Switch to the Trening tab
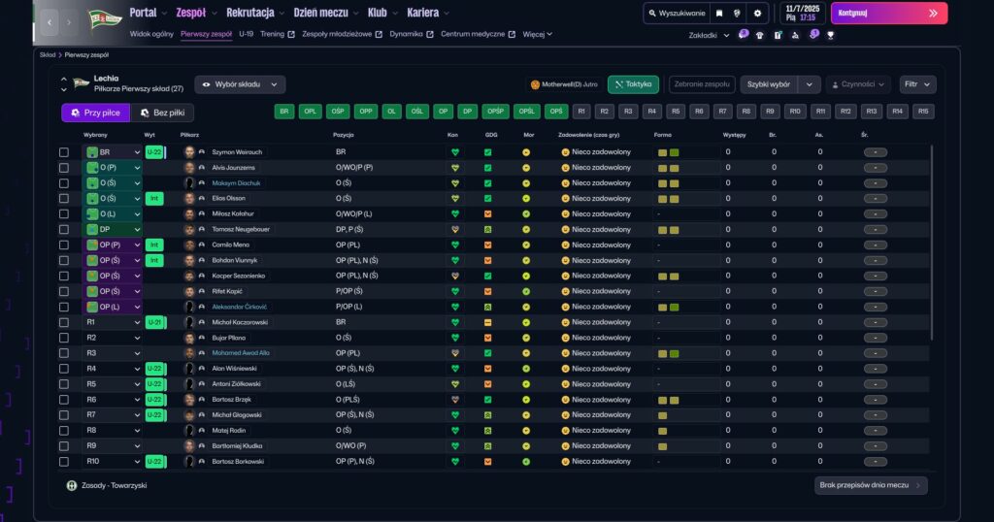The image size is (994, 522). tap(272, 34)
